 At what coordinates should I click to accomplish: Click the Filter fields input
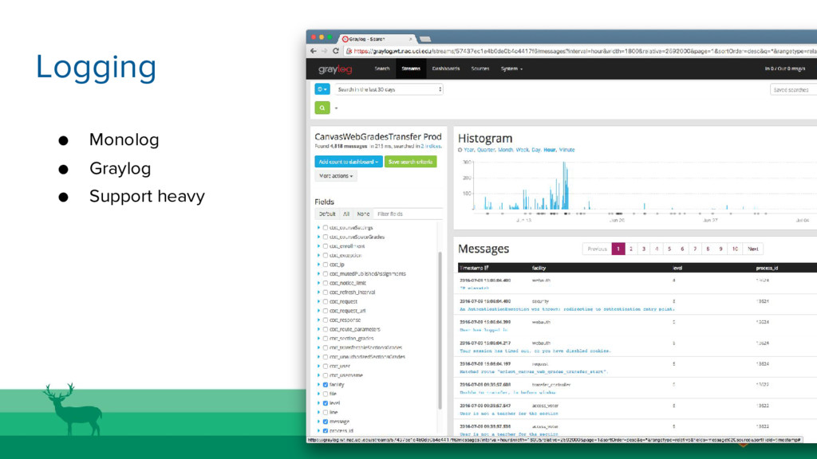[409, 214]
